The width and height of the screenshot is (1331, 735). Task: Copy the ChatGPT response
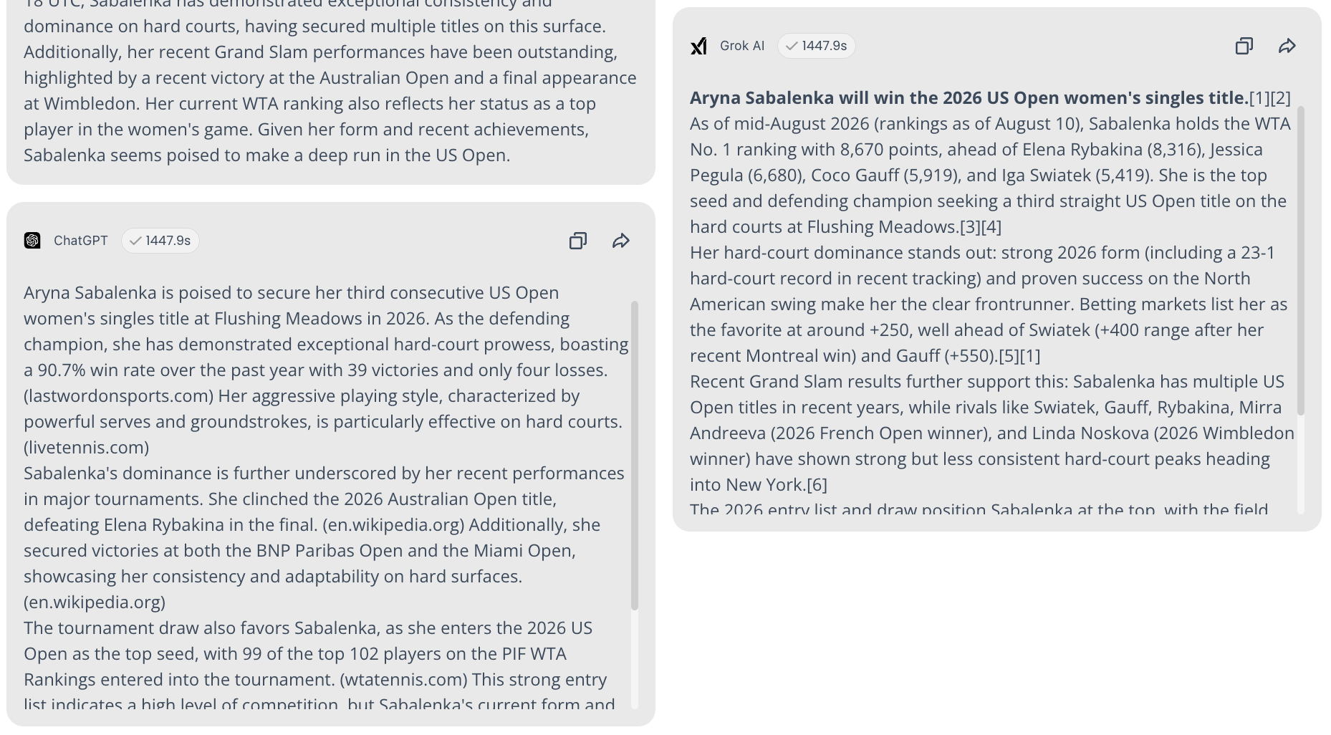577,241
